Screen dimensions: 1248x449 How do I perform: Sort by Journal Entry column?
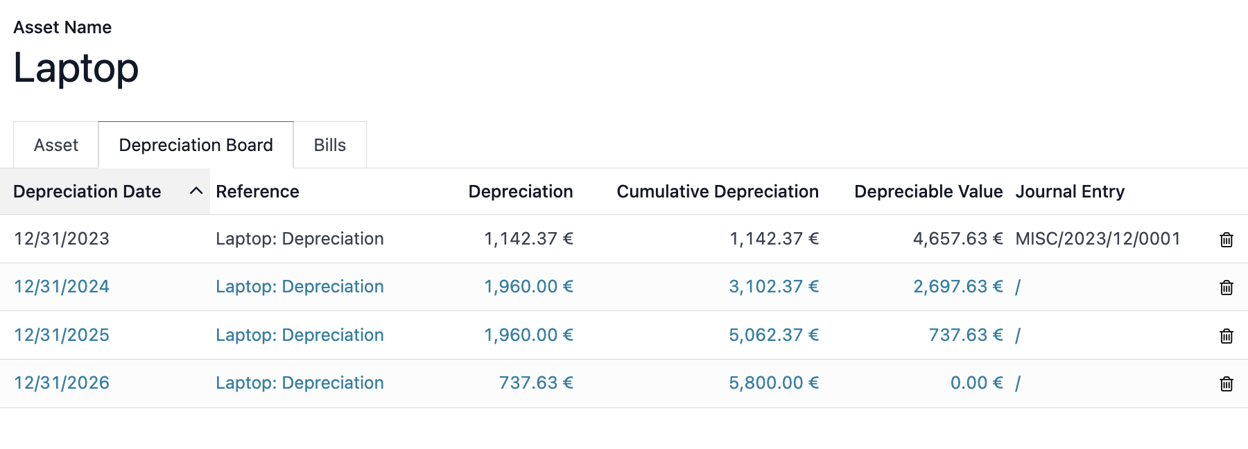1070,191
